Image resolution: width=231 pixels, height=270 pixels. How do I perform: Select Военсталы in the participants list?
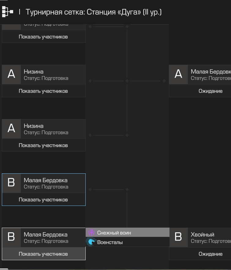[x=128, y=242]
